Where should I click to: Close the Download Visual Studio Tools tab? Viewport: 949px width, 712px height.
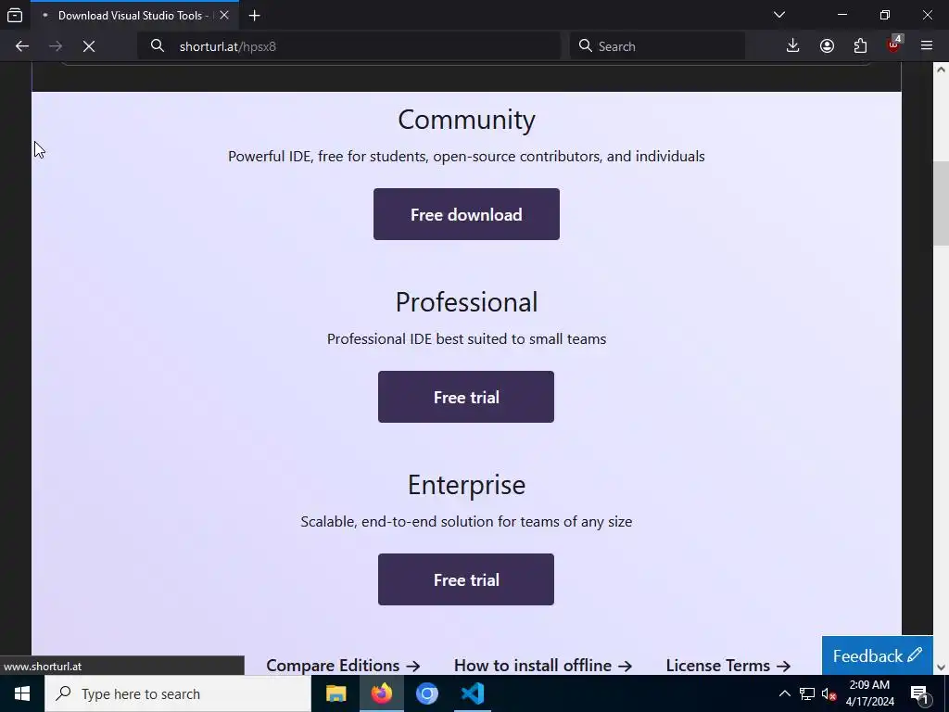point(224,15)
